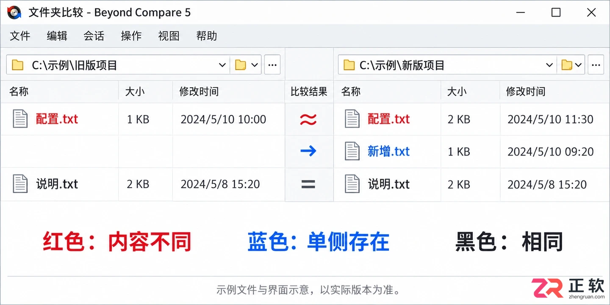Click the file icon of right 说明.txt
Image resolution: width=610 pixels, height=305 pixels.
coord(352,184)
